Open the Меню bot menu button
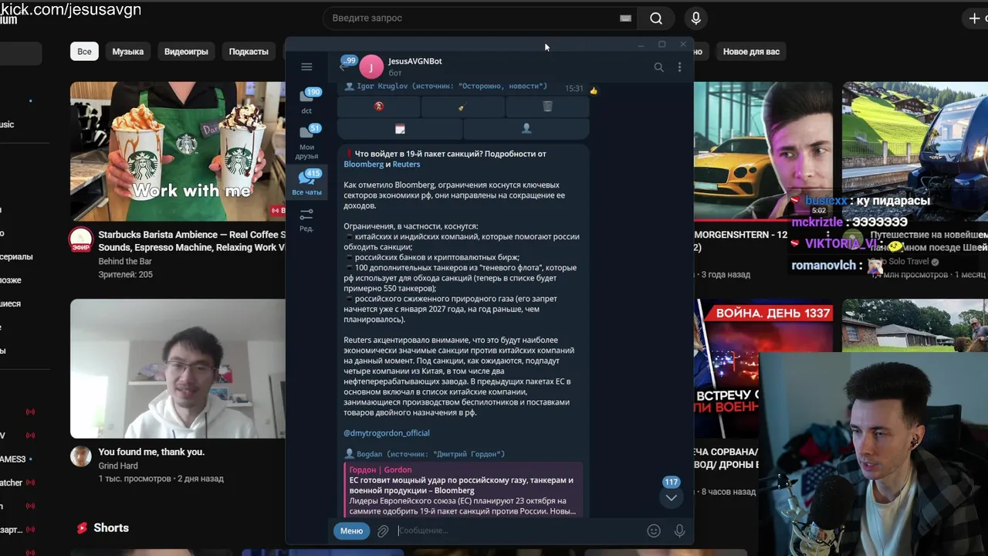Image resolution: width=988 pixels, height=556 pixels. coord(351,531)
